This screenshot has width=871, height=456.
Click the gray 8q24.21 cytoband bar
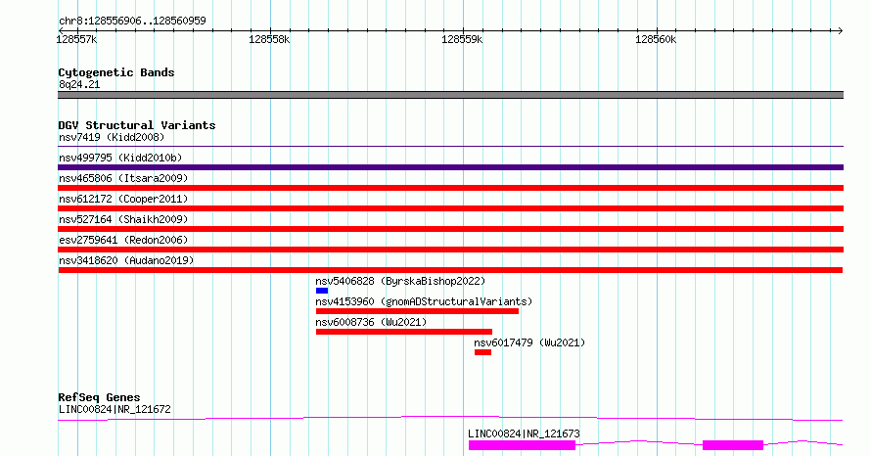450,95
